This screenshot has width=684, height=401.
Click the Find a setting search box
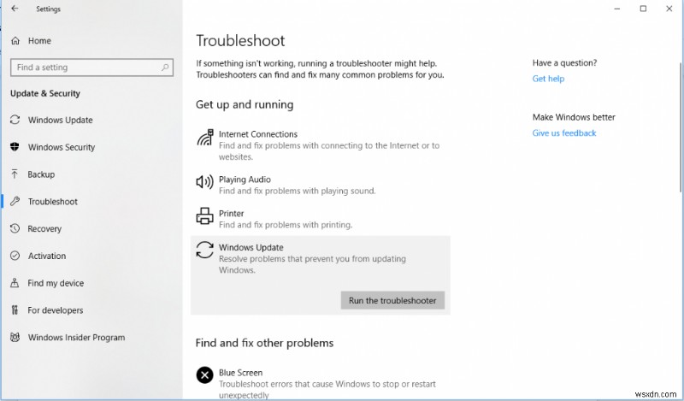coord(91,68)
